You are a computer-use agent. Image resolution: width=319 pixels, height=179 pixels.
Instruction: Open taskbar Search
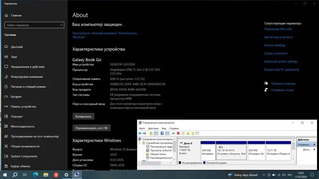15,175
